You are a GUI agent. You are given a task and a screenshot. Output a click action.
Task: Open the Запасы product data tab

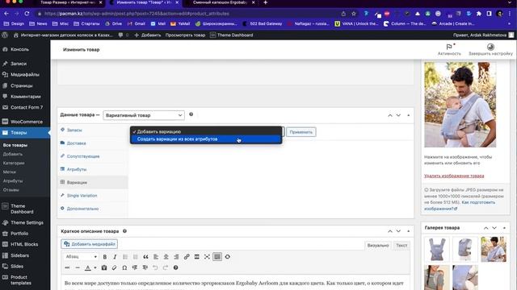point(74,130)
